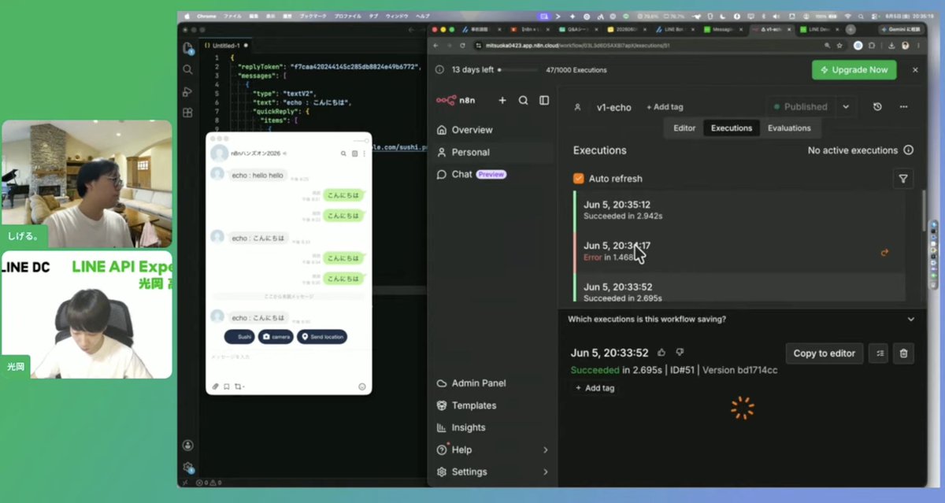Open Overview in n8n sidebar
Image resolution: width=945 pixels, height=503 pixels.
(493, 130)
